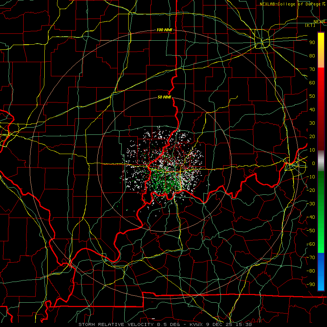Screen dimensions: 327x327
Task: Click the -70 value on the scale
Action: point(311,258)
